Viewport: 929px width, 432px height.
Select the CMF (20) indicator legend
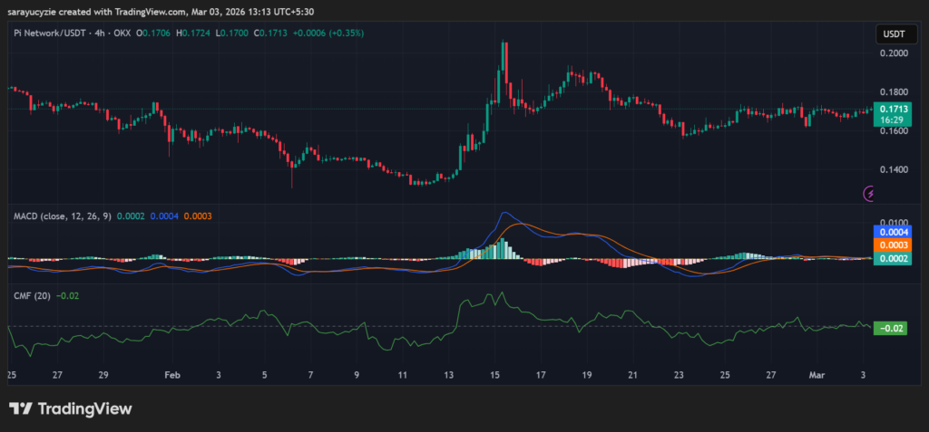click(32, 295)
